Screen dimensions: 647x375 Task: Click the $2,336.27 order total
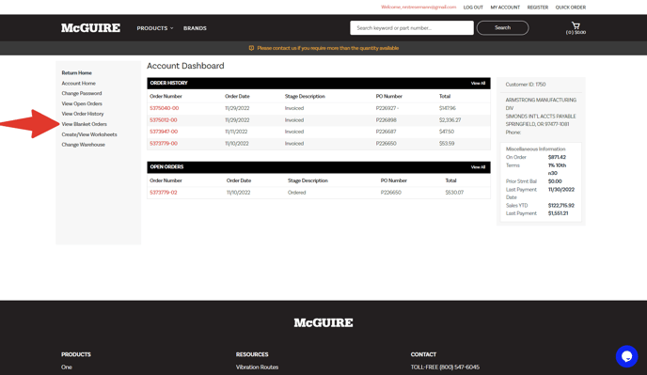pos(450,120)
